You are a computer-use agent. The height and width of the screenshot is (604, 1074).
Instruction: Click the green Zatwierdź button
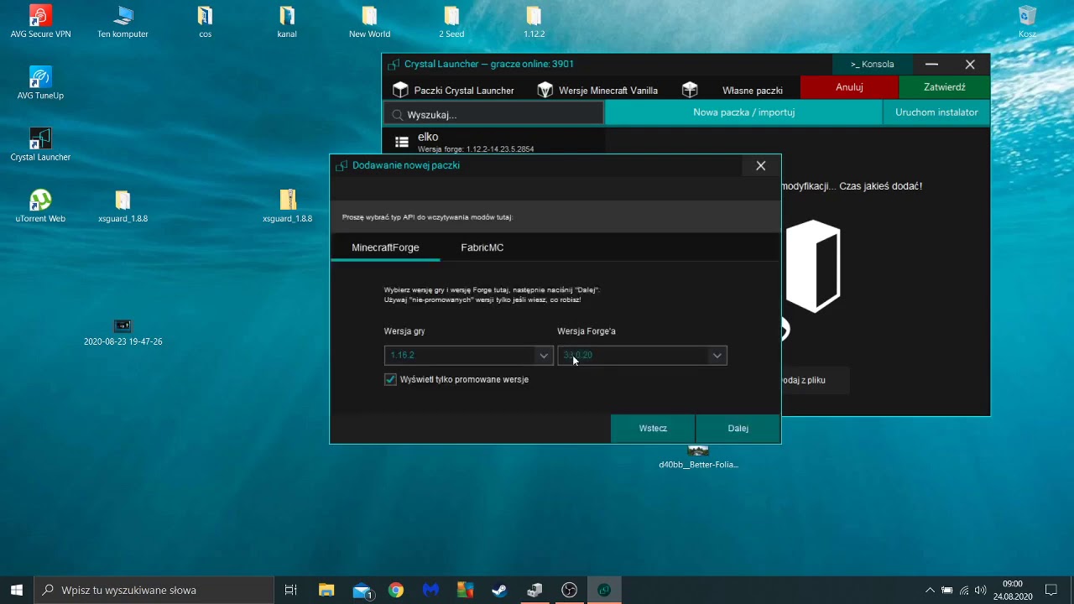(x=945, y=87)
